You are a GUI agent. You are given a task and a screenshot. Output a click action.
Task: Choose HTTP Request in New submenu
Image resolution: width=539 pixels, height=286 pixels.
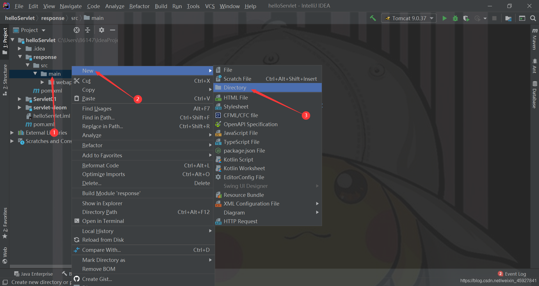coord(268,221)
